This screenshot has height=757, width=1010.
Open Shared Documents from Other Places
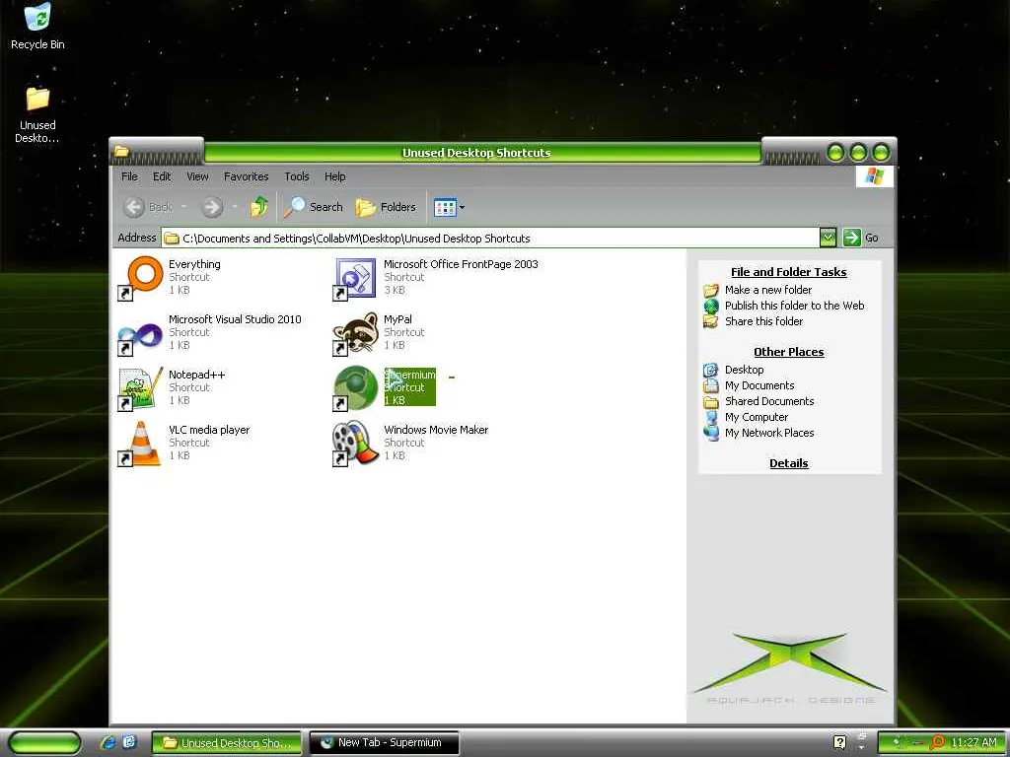click(x=769, y=401)
